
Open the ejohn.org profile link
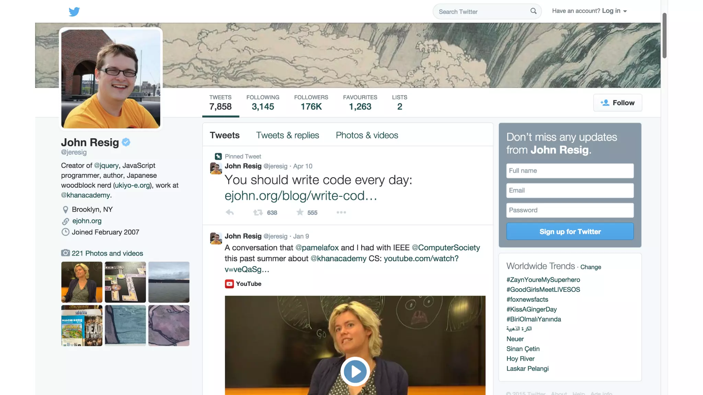[x=87, y=221]
